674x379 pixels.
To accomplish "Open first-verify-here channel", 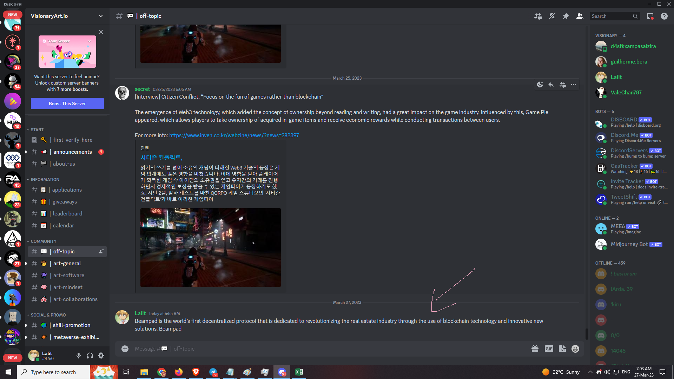I will click(x=67, y=140).
